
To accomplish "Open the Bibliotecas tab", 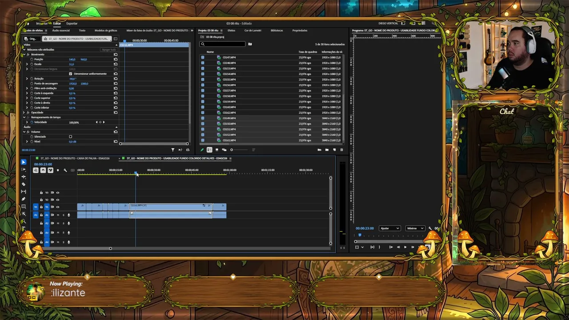I will coord(276,31).
